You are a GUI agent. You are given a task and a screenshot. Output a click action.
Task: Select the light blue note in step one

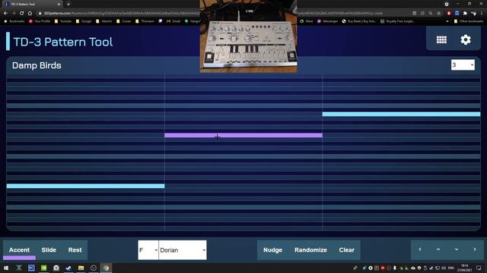click(x=85, y=186)
